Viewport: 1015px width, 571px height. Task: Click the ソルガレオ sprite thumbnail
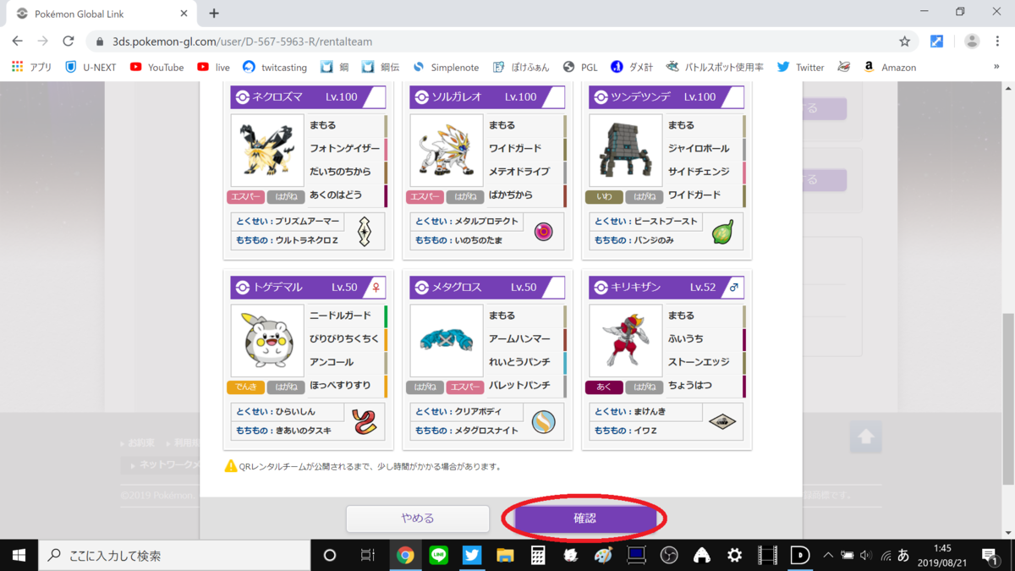pyautogui.click(x=447, y=151)
